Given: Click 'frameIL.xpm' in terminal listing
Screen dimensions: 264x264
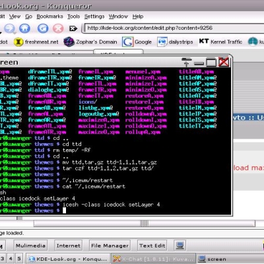Looking at the screenshot, I should 96,72.
